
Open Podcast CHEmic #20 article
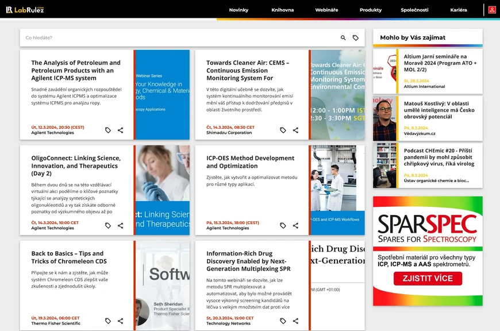tap(439, 157)
